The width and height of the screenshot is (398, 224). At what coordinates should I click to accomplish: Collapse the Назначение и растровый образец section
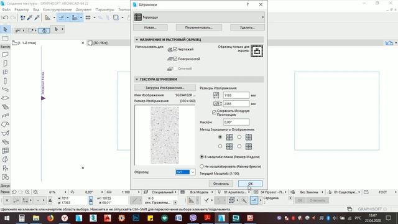pos(137,40)
